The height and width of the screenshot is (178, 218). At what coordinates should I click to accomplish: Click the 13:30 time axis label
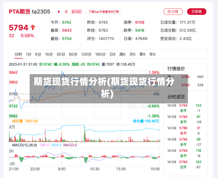pyautogui.click(x=121, y=169)
